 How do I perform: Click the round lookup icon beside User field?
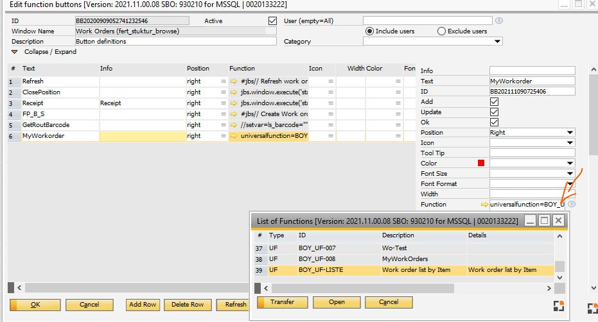[499, 21]
